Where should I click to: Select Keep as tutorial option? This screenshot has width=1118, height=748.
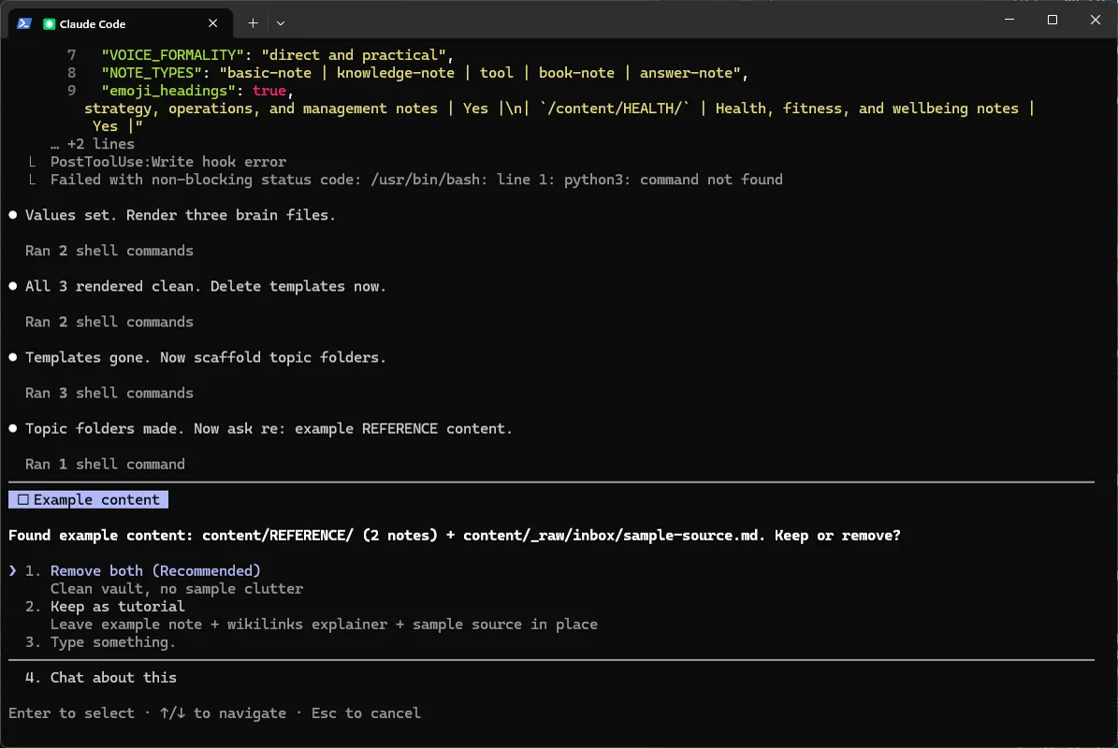[x=118, y=606]
